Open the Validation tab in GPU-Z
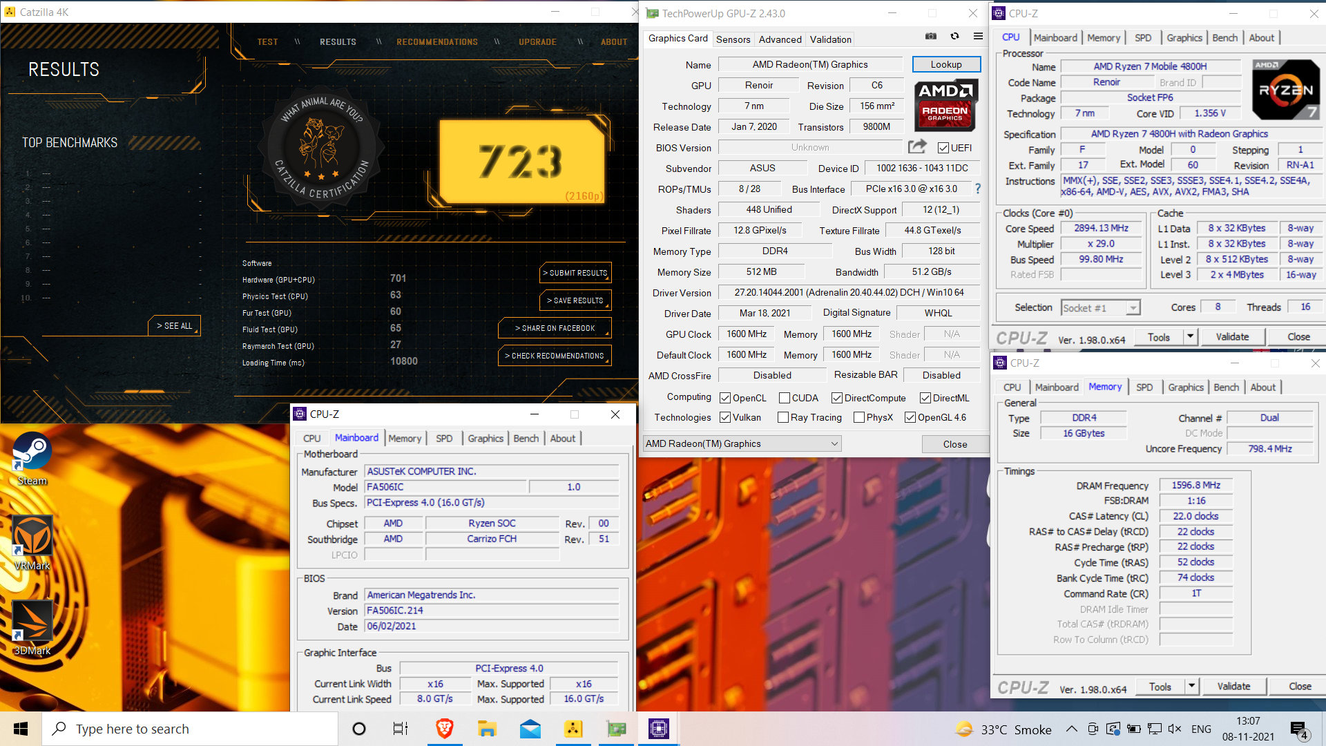The width and height of the screenshot is (1326, 746). [x=830, y=39]
